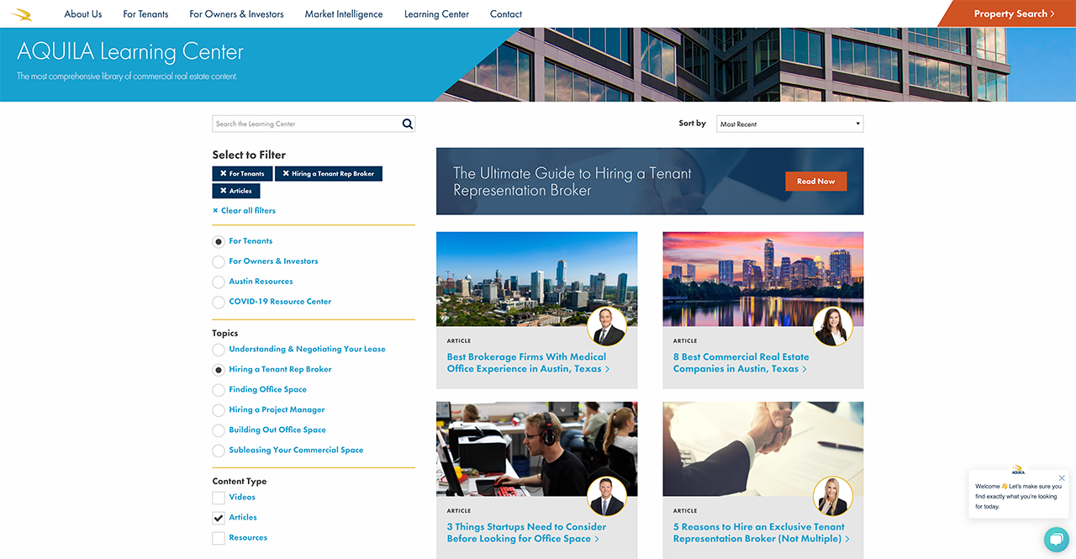Open the chat bubble widget
Image resolution: width=1076 pixels, height=559 pixels.
pos(1055,539)
